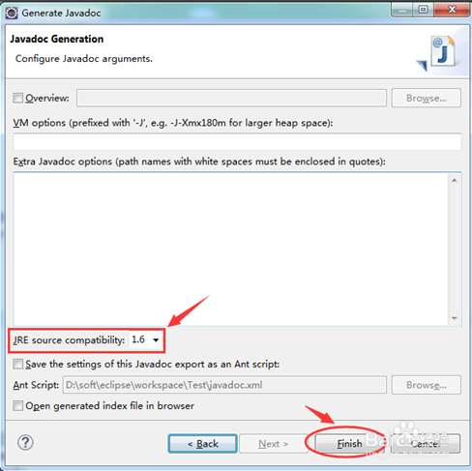Enable the Overview checkbox
472x471 pixels.
pos(17,98)
